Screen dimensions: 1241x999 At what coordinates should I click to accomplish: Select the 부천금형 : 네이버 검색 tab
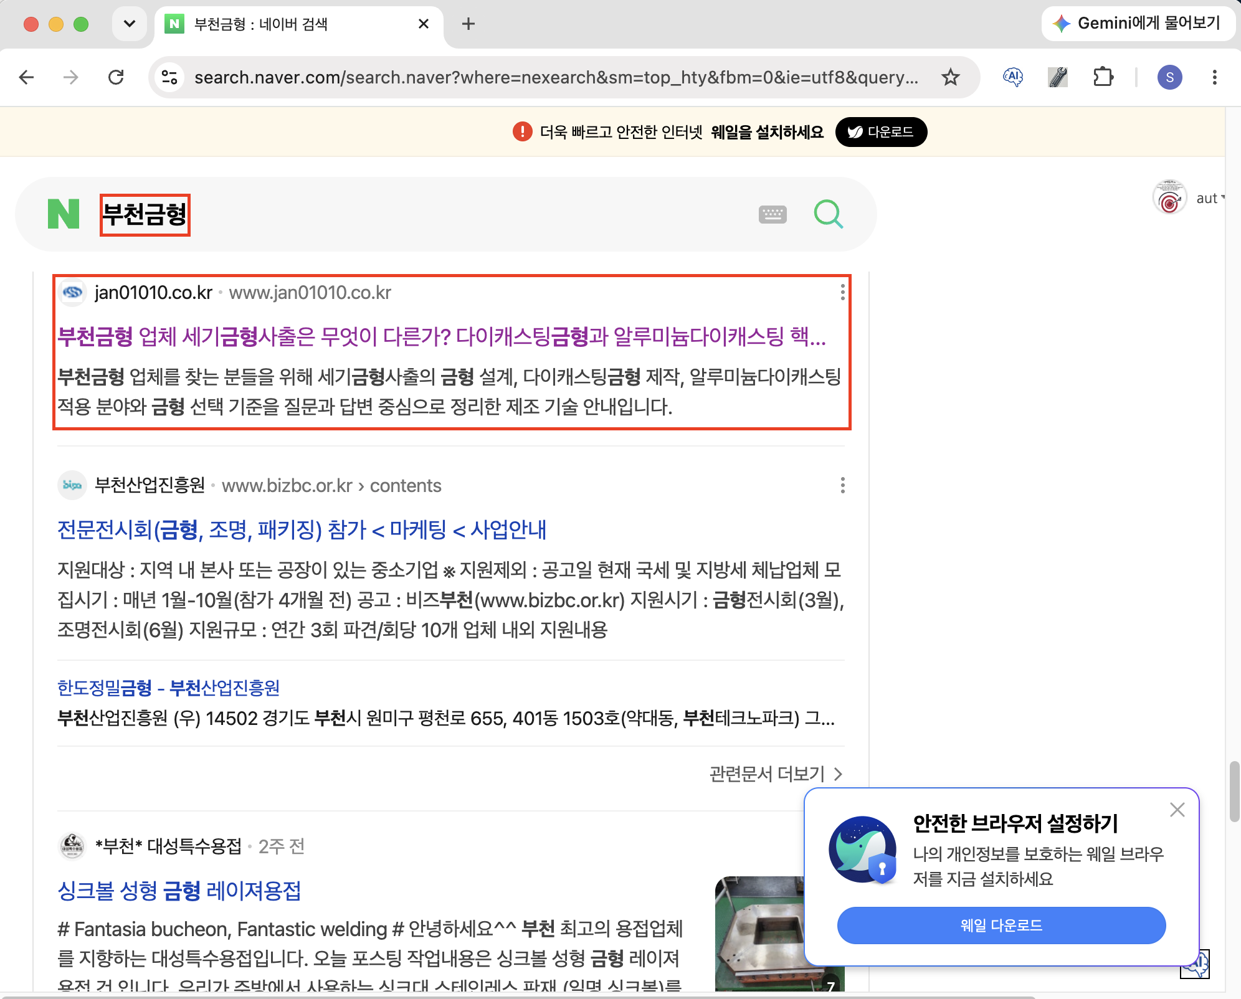[299, 24]
